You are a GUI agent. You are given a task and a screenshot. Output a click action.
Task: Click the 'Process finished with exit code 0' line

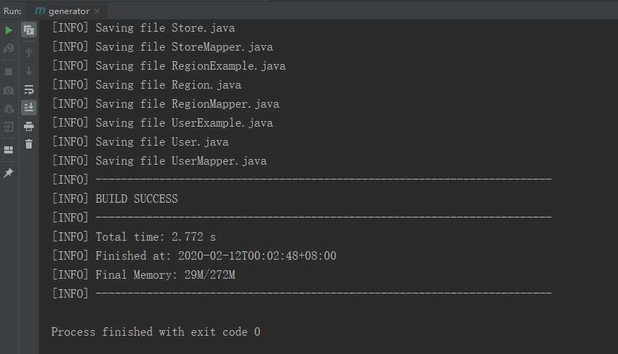coord(156,332)
